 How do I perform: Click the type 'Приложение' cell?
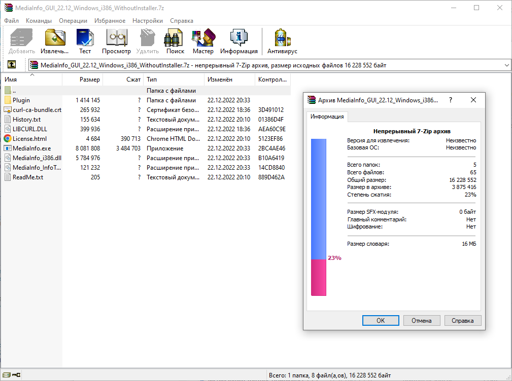[x=165, y=148]
